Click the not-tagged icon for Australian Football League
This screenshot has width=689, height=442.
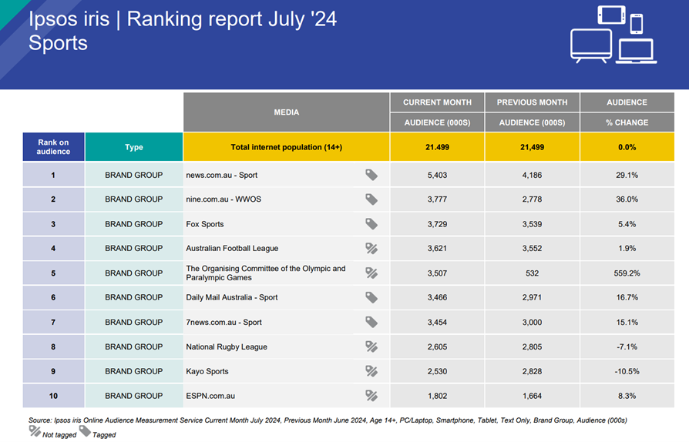tap(371, 249)
